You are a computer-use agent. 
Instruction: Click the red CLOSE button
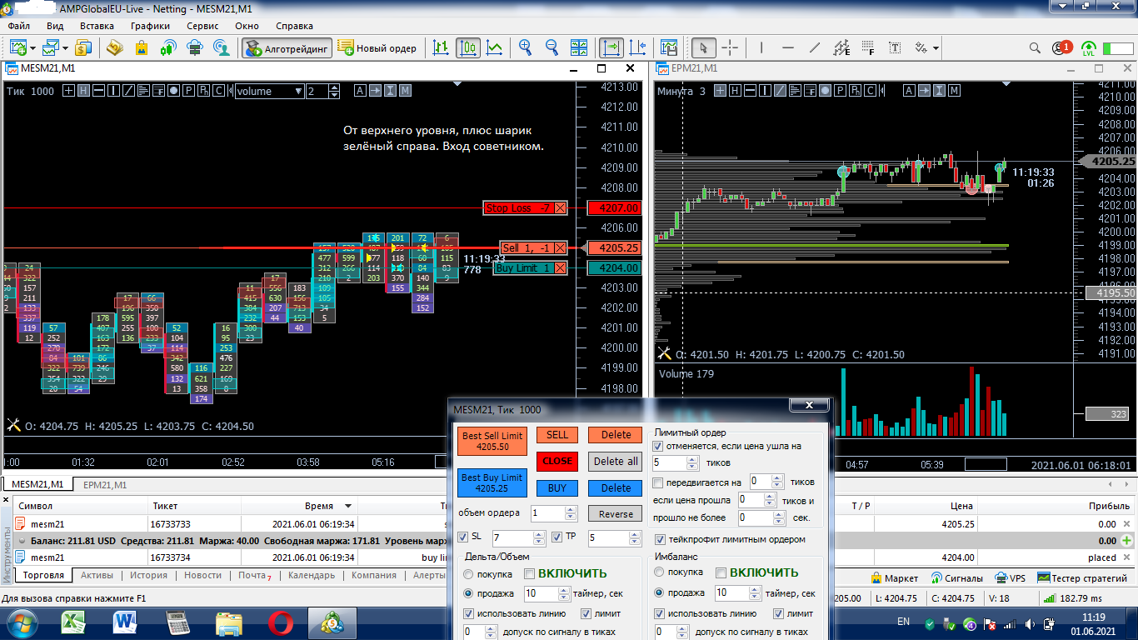(x=557, y=461)
